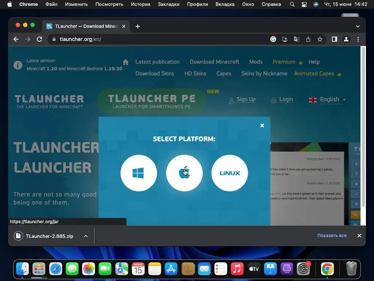
Task: Open System Settings from the Dock
Action: [304, 269]
